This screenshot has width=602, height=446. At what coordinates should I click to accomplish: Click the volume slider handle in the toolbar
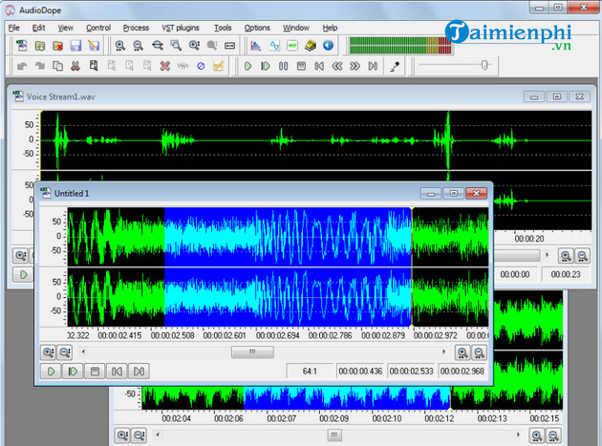point(484,65)
